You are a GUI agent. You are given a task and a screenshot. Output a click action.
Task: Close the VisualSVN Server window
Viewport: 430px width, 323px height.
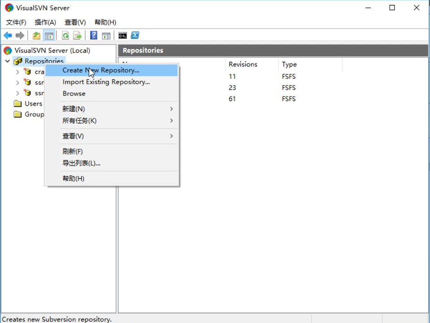(x=416, y=8)
